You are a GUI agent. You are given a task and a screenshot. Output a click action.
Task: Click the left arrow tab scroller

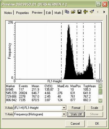point(98,12)
